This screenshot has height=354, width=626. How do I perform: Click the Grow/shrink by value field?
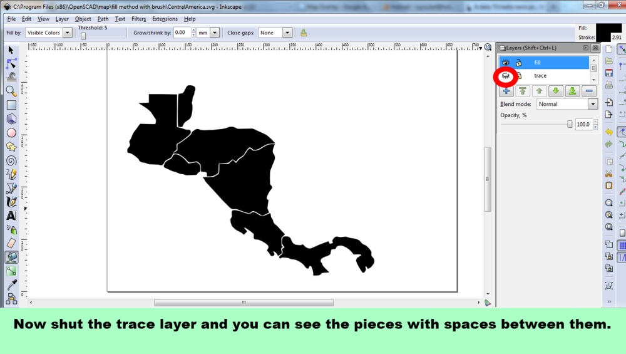pyautogui.click(x=182, y=33)
